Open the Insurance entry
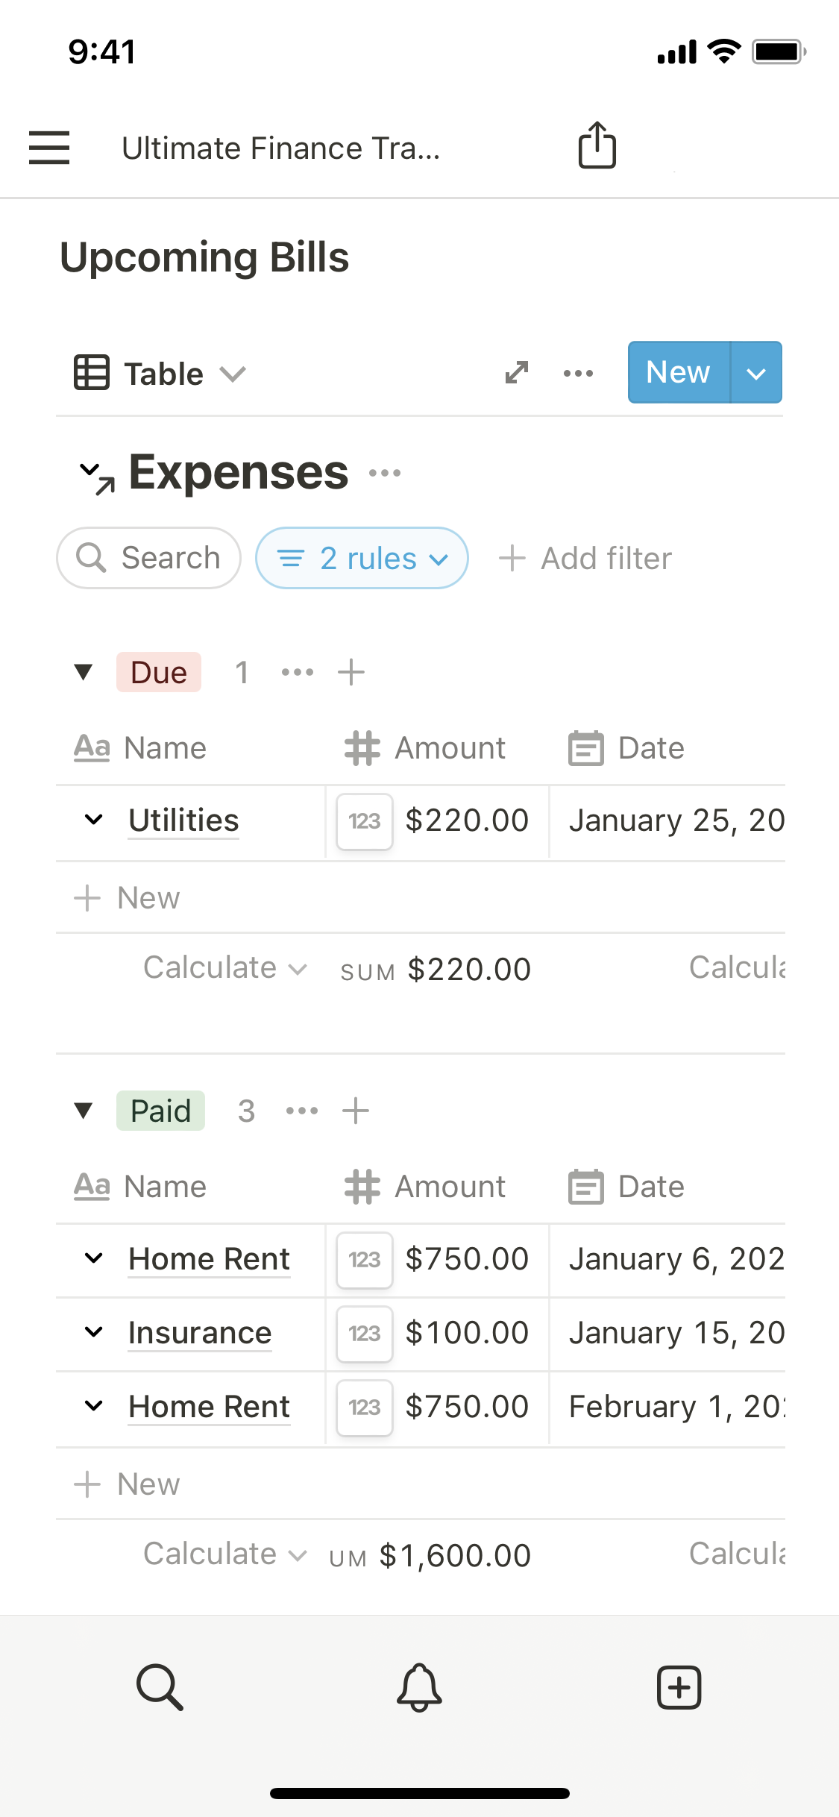The image size is (839, 1817). tap(200, 1333)
